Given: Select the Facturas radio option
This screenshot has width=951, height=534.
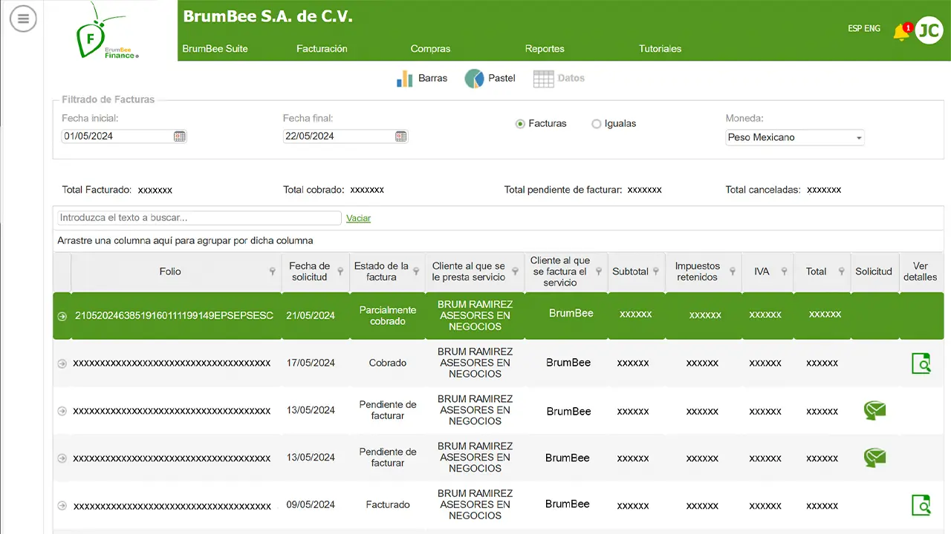Looking at the screenshot, I should click(x=520, y=124).
